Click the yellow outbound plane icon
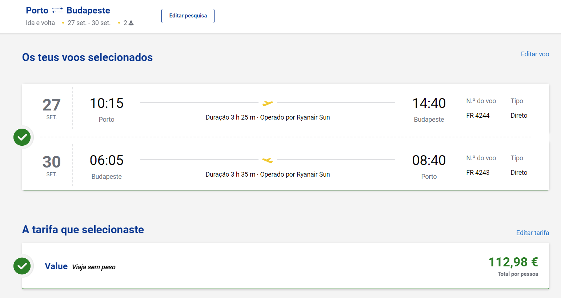 pos(268,104)
